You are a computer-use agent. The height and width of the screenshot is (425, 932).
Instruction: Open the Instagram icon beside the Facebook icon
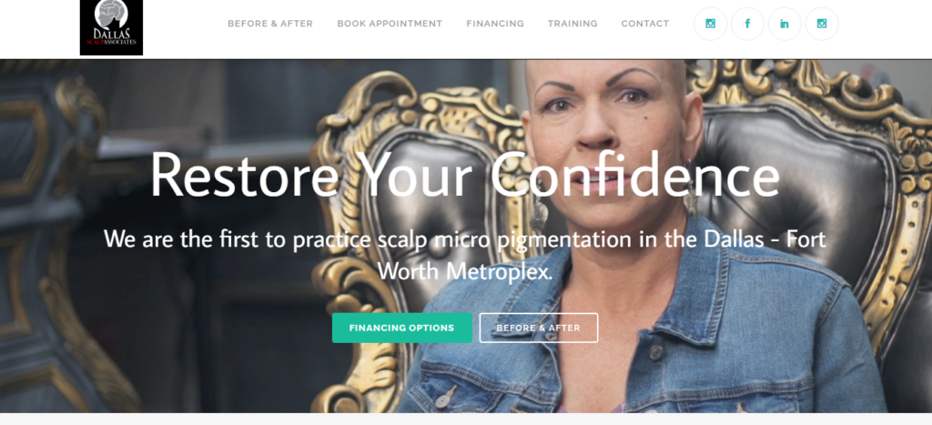click(710, 24)
